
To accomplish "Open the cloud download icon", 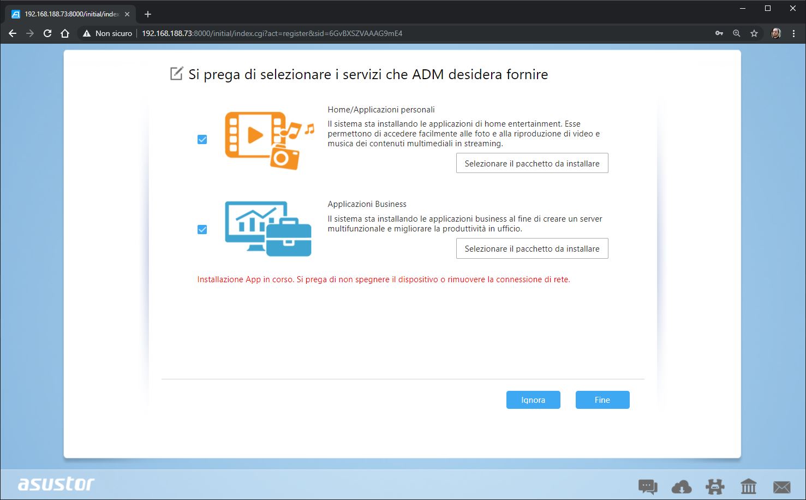I will tap(682, 486).
